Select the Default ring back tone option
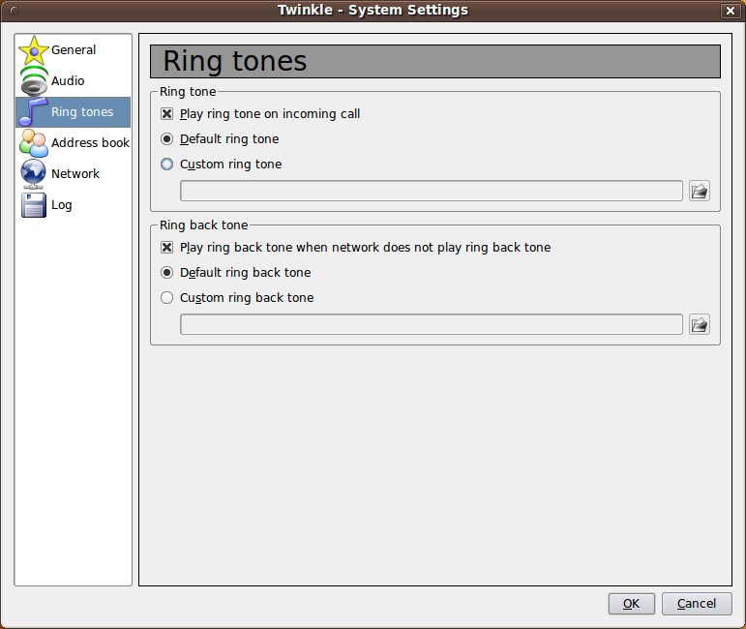This screenshot has width=746, height=629. [x=167, y=273]
